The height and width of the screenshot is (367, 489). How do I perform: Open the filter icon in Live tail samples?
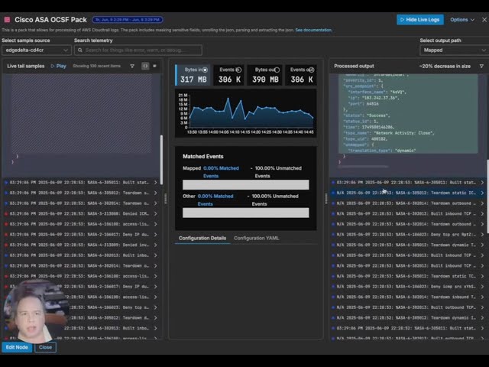pyautogui.click(x=132, y=67)
